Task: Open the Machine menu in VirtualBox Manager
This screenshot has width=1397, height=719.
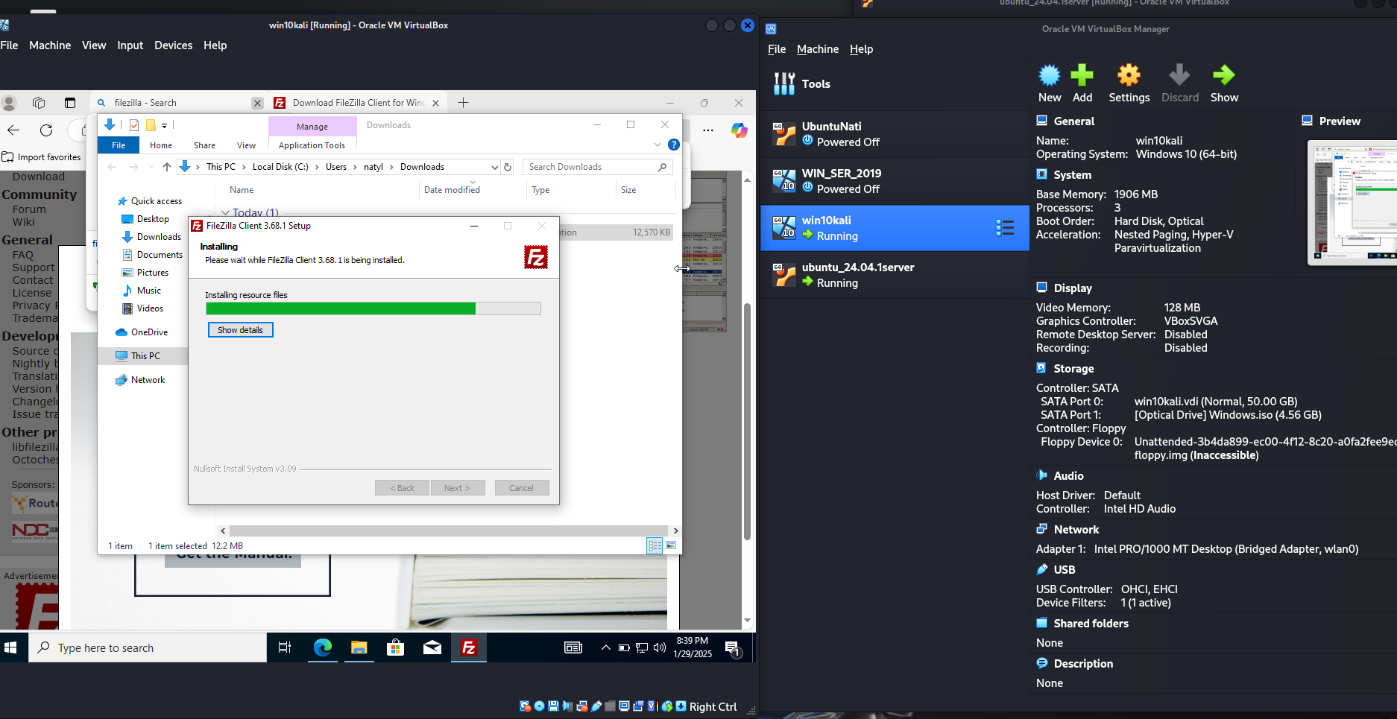Action: point(818,49)
